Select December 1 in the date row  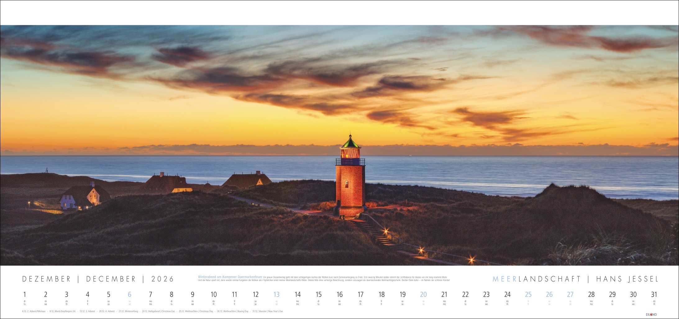pyautogui.click(x=25, y=294)
